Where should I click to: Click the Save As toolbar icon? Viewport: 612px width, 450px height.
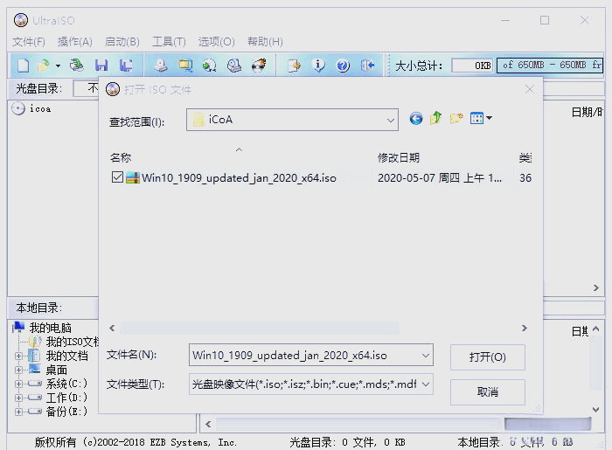(x=126, y=66)
